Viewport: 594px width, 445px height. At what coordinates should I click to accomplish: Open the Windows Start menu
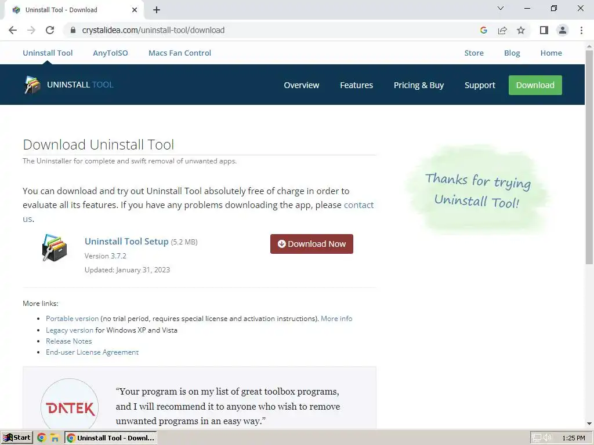click(x=17, y=438)
